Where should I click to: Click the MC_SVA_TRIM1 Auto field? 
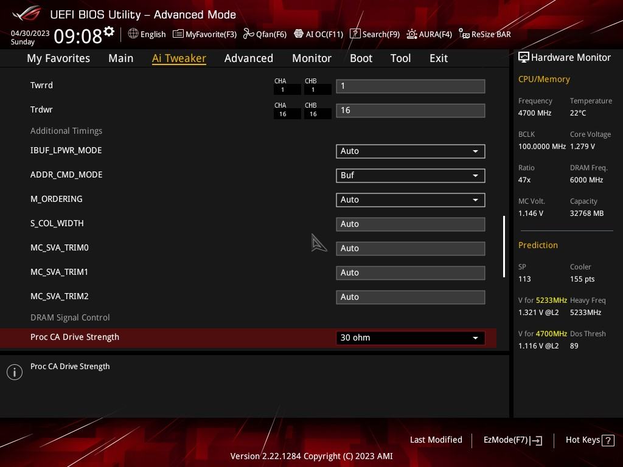[x=411, y=273]
